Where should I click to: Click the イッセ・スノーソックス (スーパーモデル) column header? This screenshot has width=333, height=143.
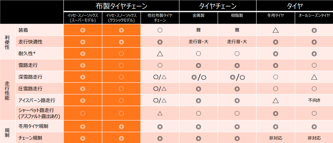click(x=83, y=18)
